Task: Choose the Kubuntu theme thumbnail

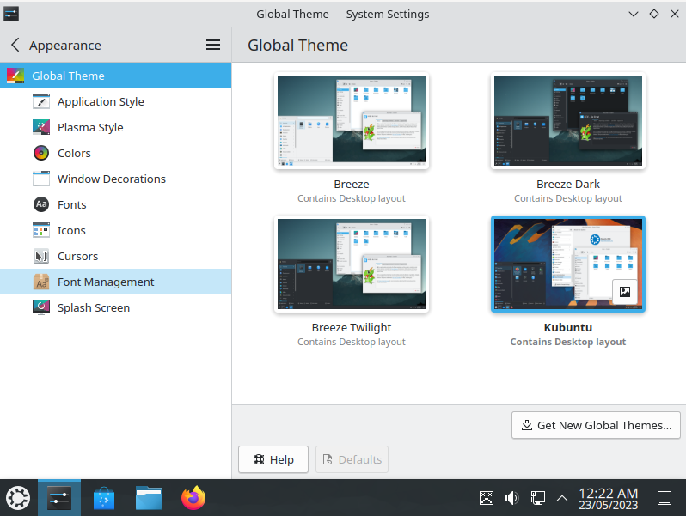Action: (568, 264)
